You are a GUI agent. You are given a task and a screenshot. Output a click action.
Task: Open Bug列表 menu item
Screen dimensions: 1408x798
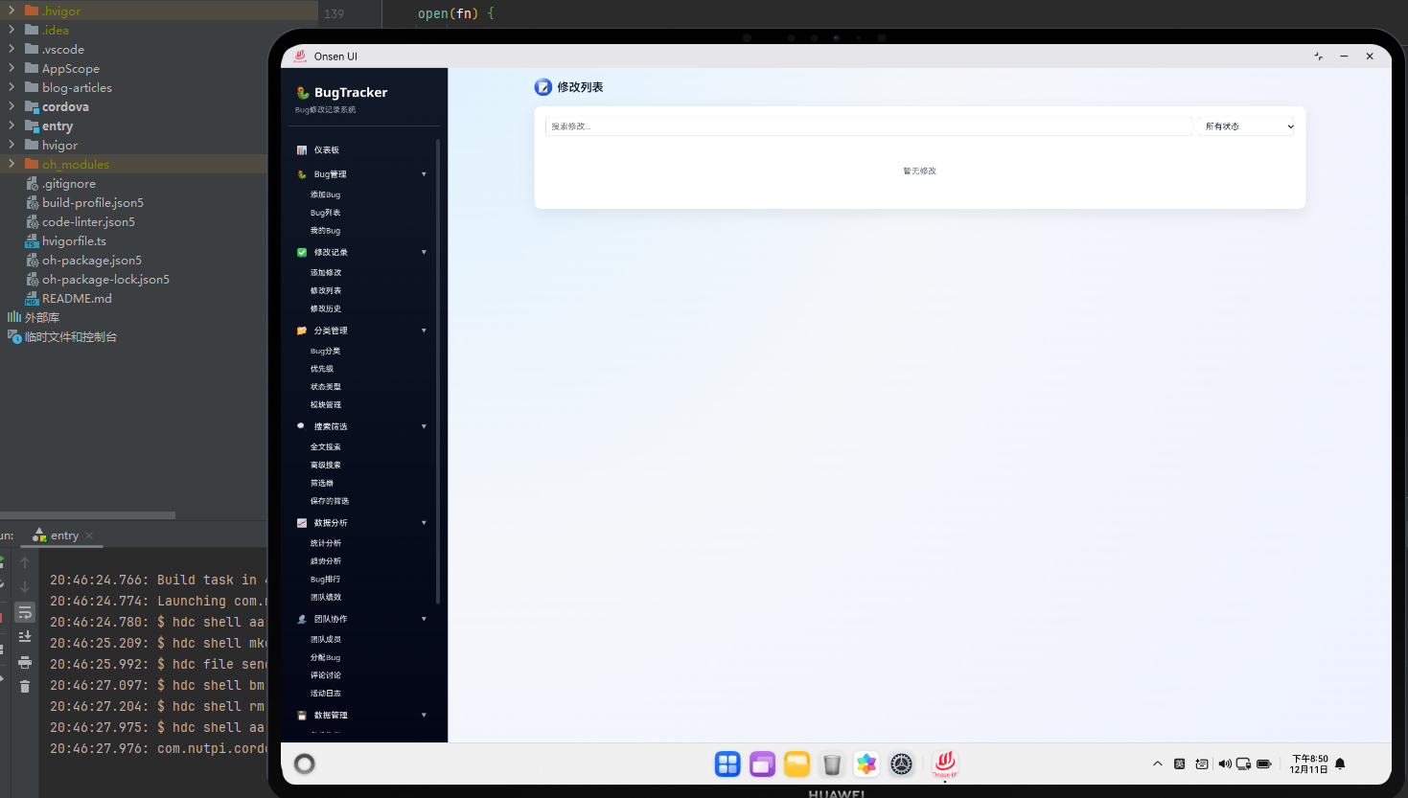(325, 213)
